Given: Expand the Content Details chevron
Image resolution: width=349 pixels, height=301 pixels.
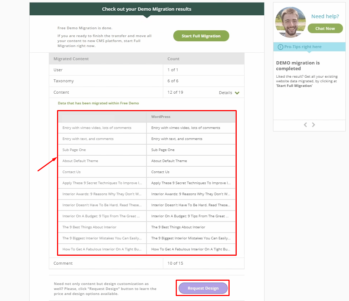Looking at the screenshot, I should tap(237, 93).
